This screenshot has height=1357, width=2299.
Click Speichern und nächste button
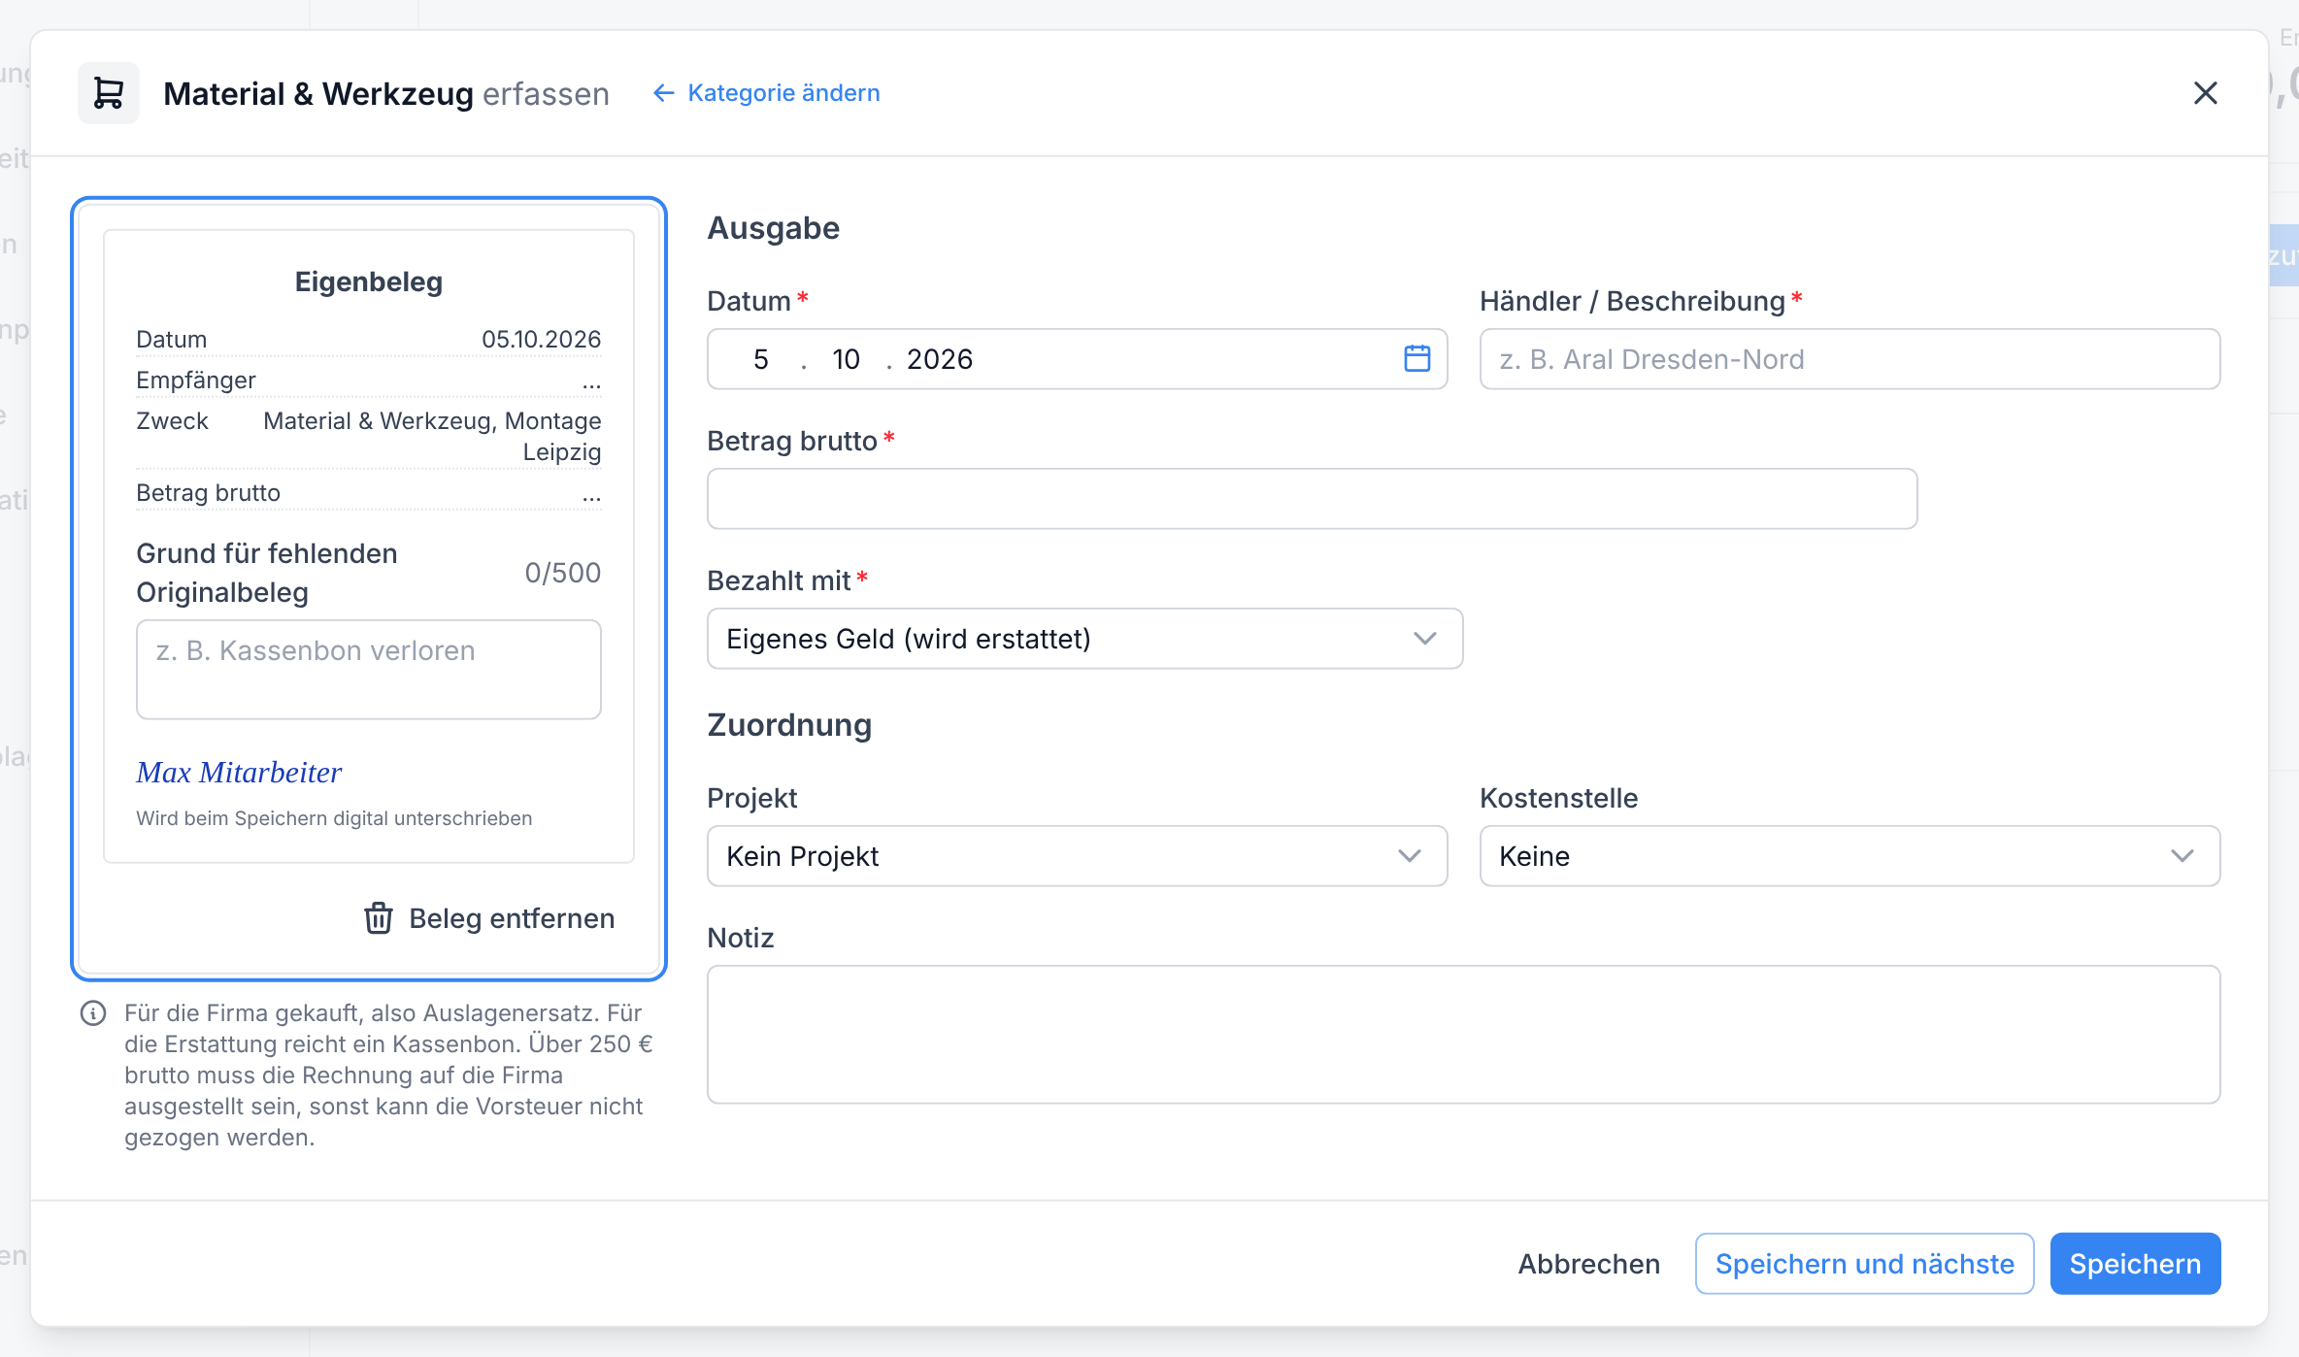tap(1864, 1264)
